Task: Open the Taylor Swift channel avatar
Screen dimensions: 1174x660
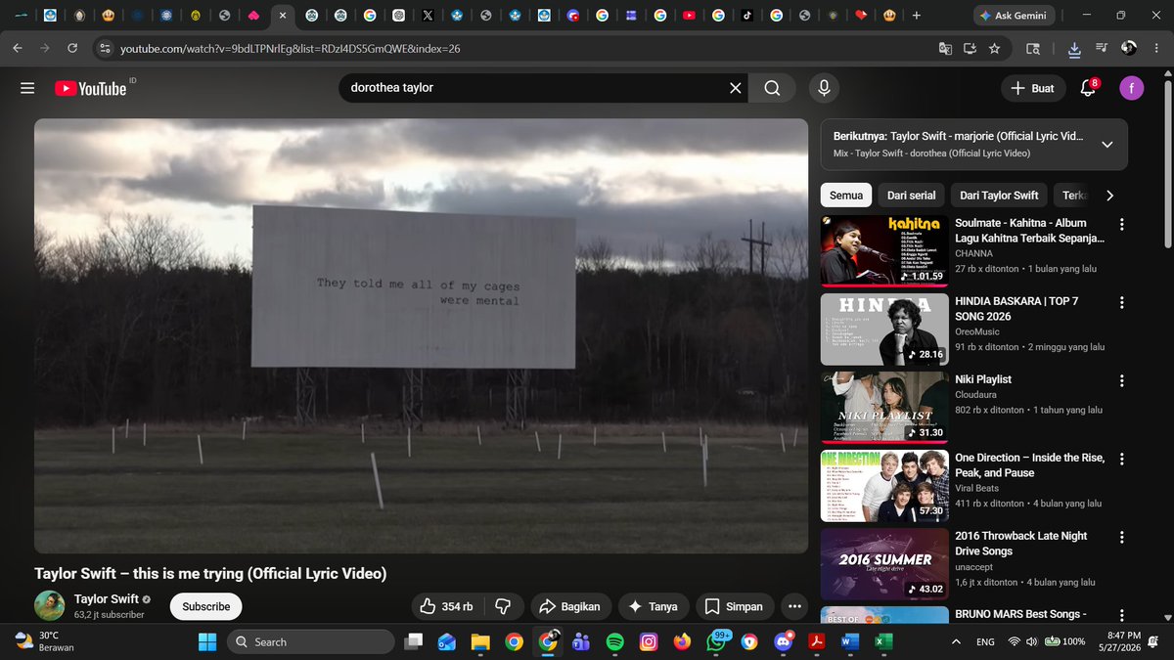Action: click(50, 606)
